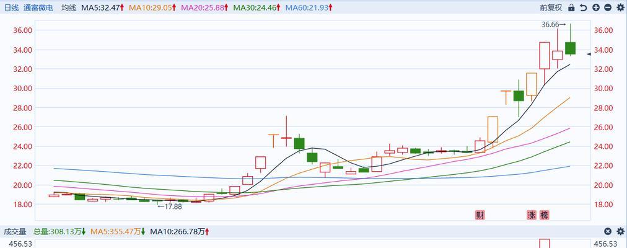Zoom in with the plus icon

(596, 7)
